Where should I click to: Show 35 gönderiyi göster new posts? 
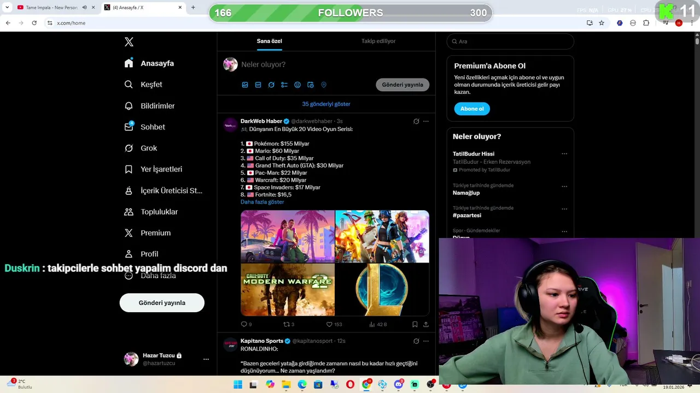click(x=326, y=104)
